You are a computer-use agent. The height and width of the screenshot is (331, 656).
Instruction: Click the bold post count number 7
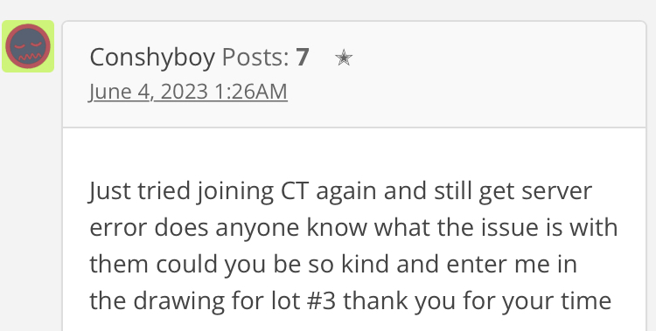[x=303, y=58]
